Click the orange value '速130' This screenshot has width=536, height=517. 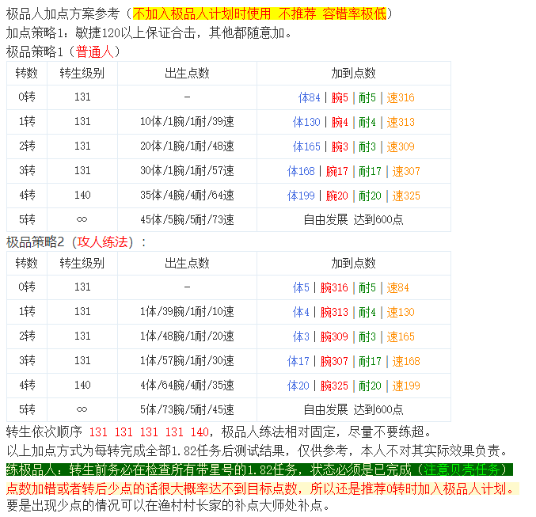tap(401, 312)
